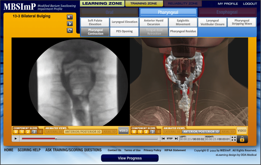Choose the Pharyngeal Residue component

[x=183, y=31]
